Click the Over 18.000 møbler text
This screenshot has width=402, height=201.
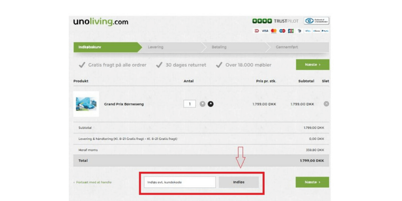tap(248, 65)
